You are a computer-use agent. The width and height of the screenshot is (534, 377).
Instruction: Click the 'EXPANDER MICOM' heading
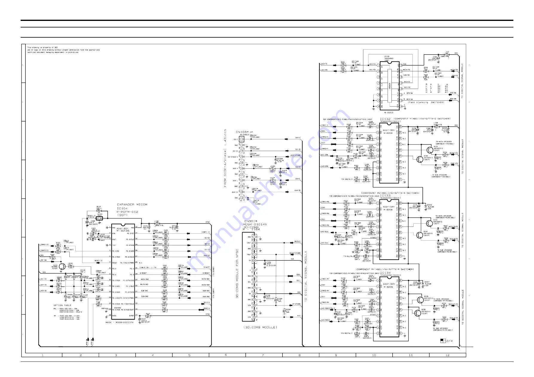click(132, 205)
